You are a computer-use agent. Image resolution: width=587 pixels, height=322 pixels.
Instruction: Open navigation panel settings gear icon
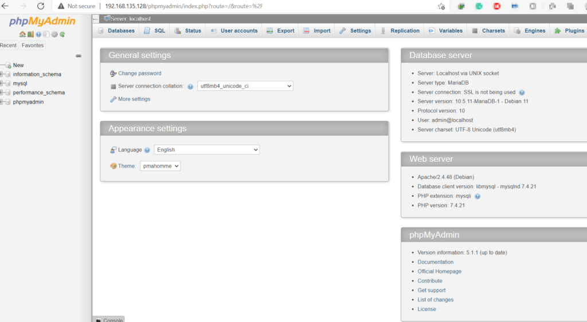(x=54, y=34)
